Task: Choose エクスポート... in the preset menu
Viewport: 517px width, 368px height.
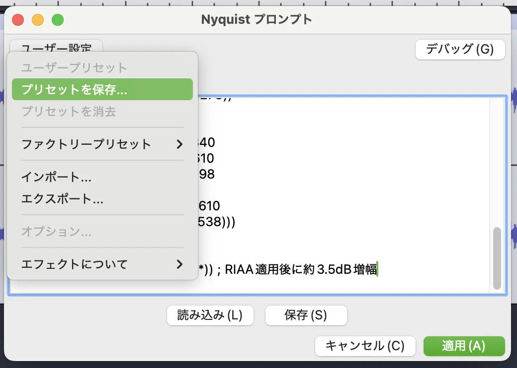Action: point(62,199)
